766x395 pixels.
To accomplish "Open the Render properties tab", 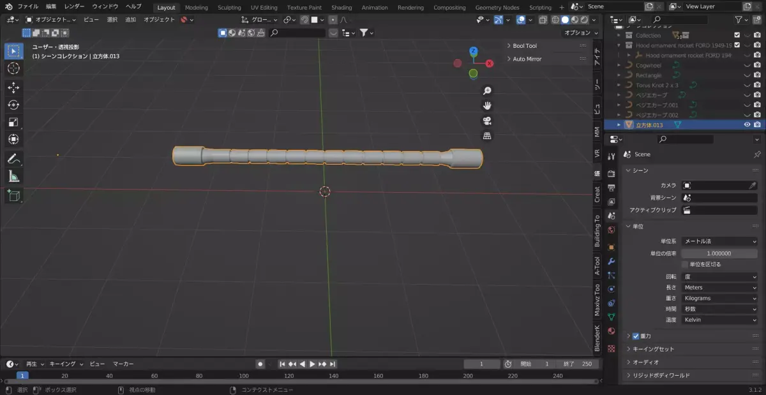I will tap(611, 174).
